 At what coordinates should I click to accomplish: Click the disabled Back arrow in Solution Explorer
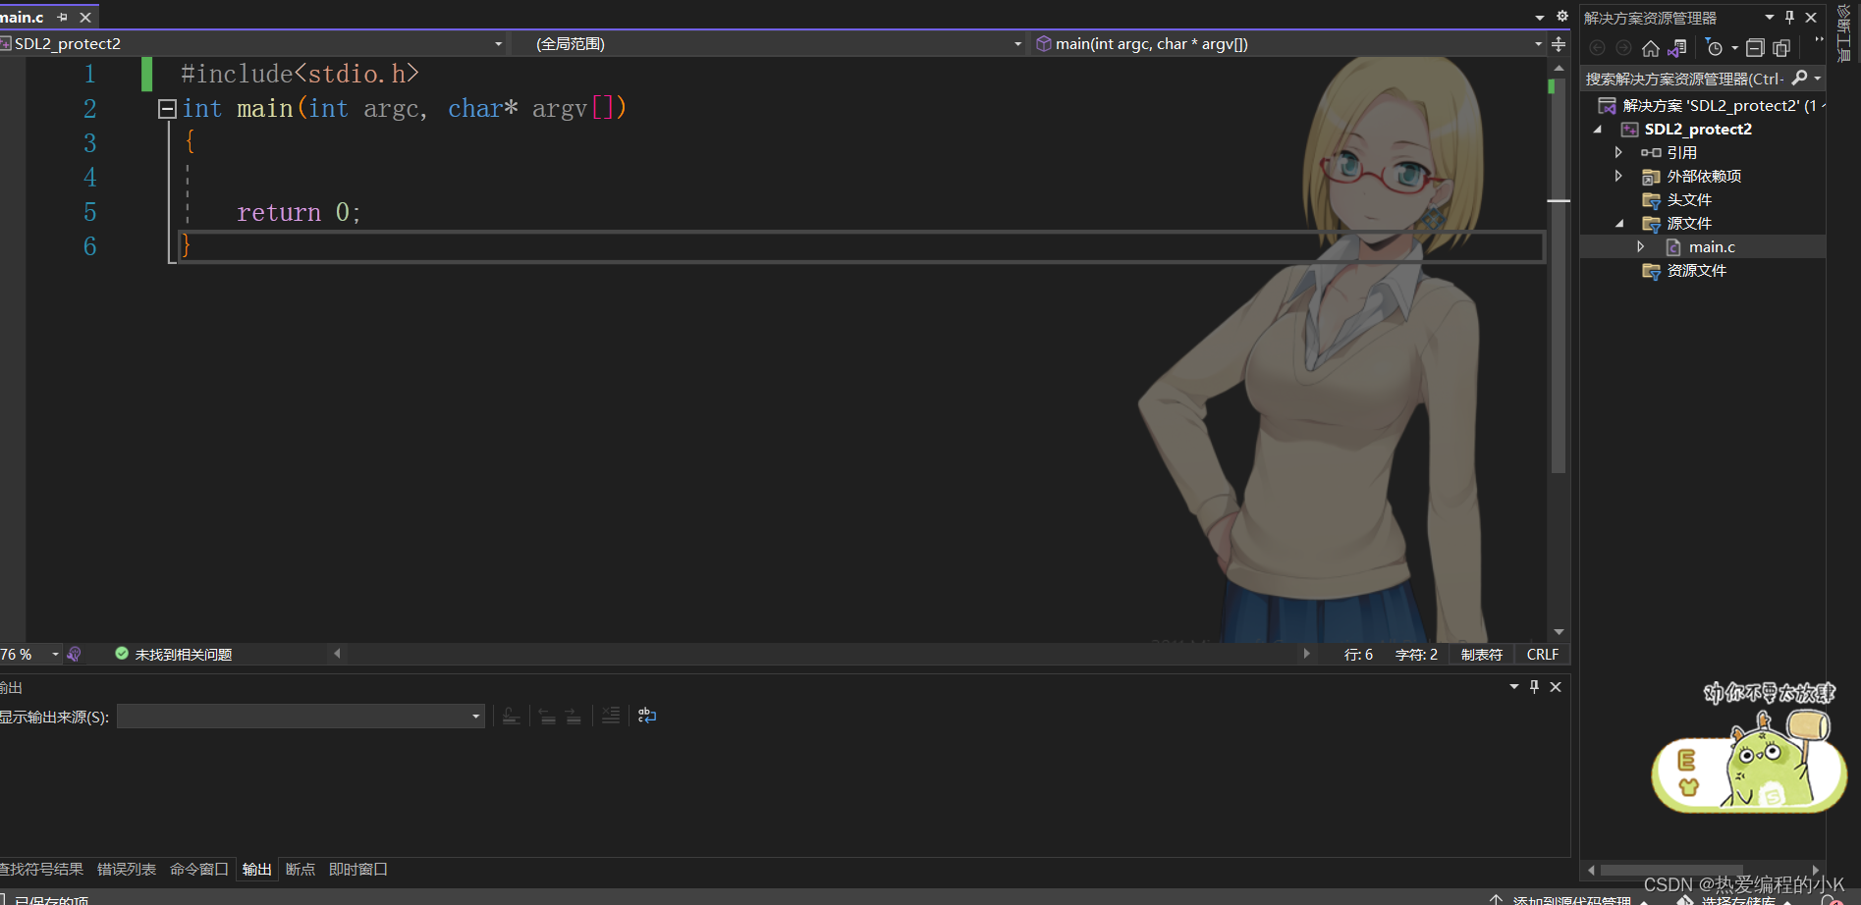[1597, 48]
